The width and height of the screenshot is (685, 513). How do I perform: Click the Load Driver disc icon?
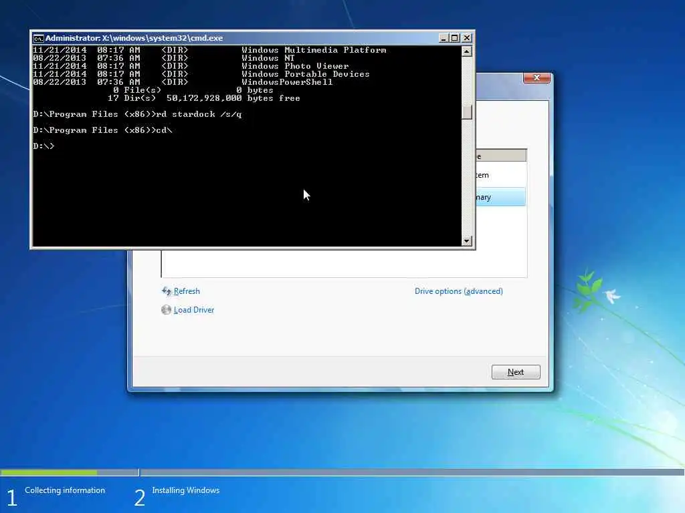(166, 310)
